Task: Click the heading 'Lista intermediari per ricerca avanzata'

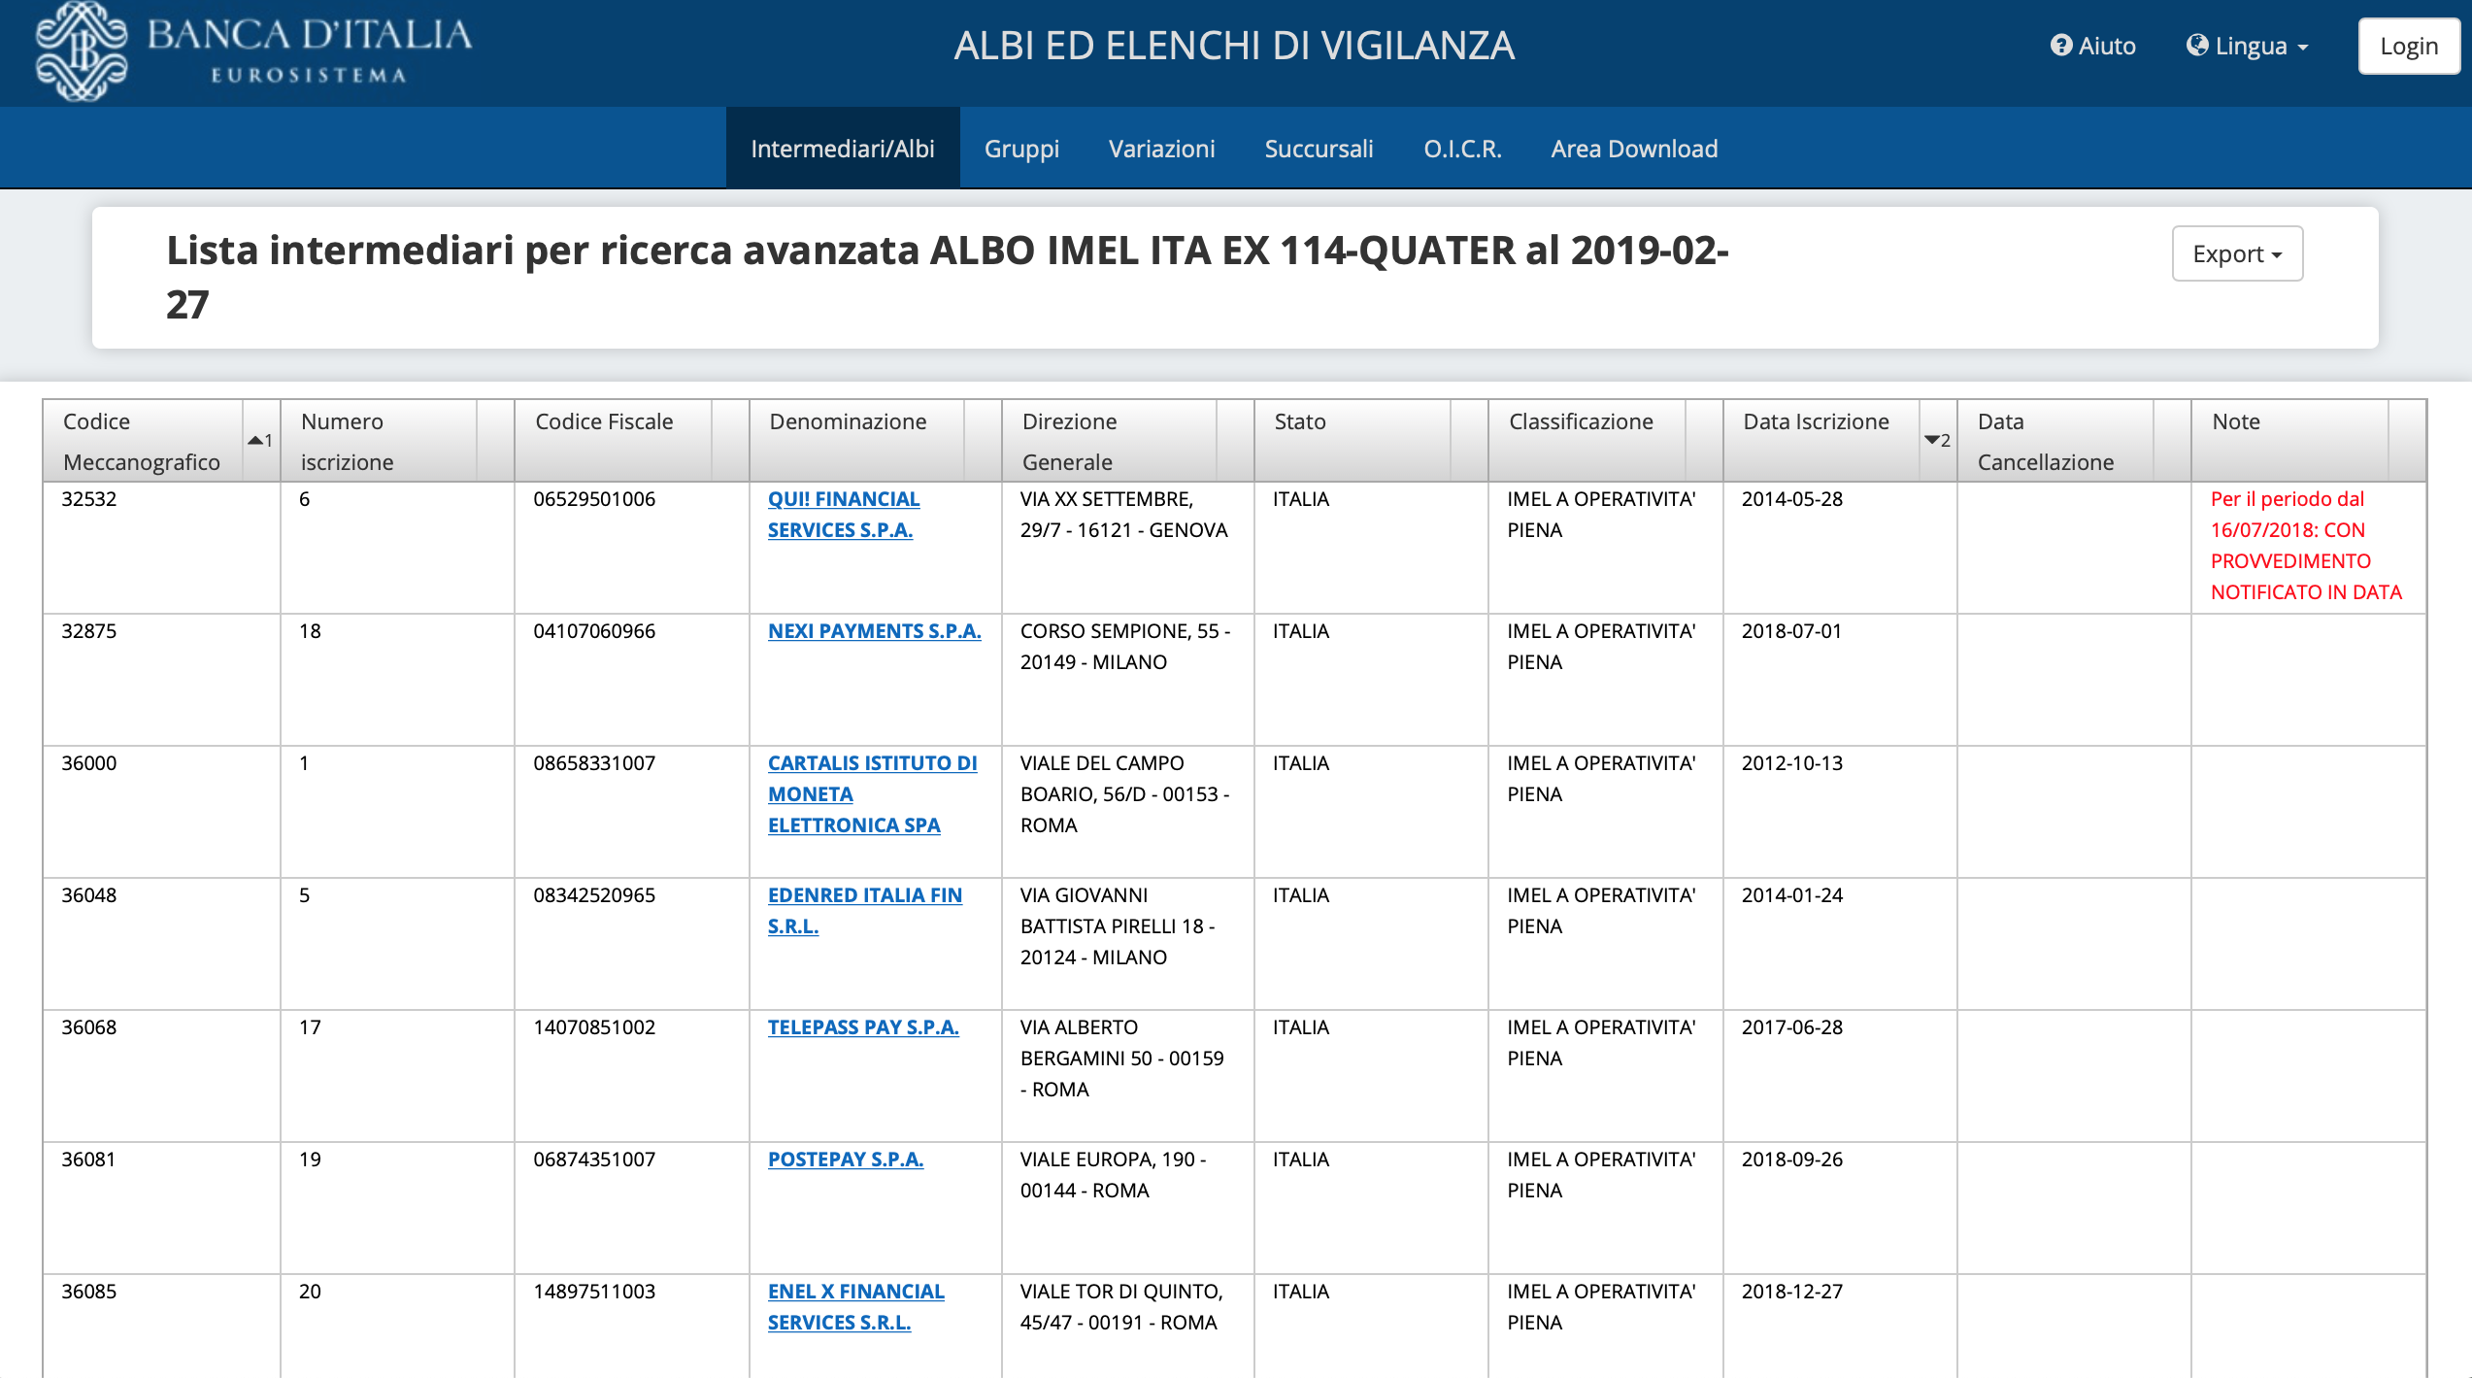Action: (542, 251)
